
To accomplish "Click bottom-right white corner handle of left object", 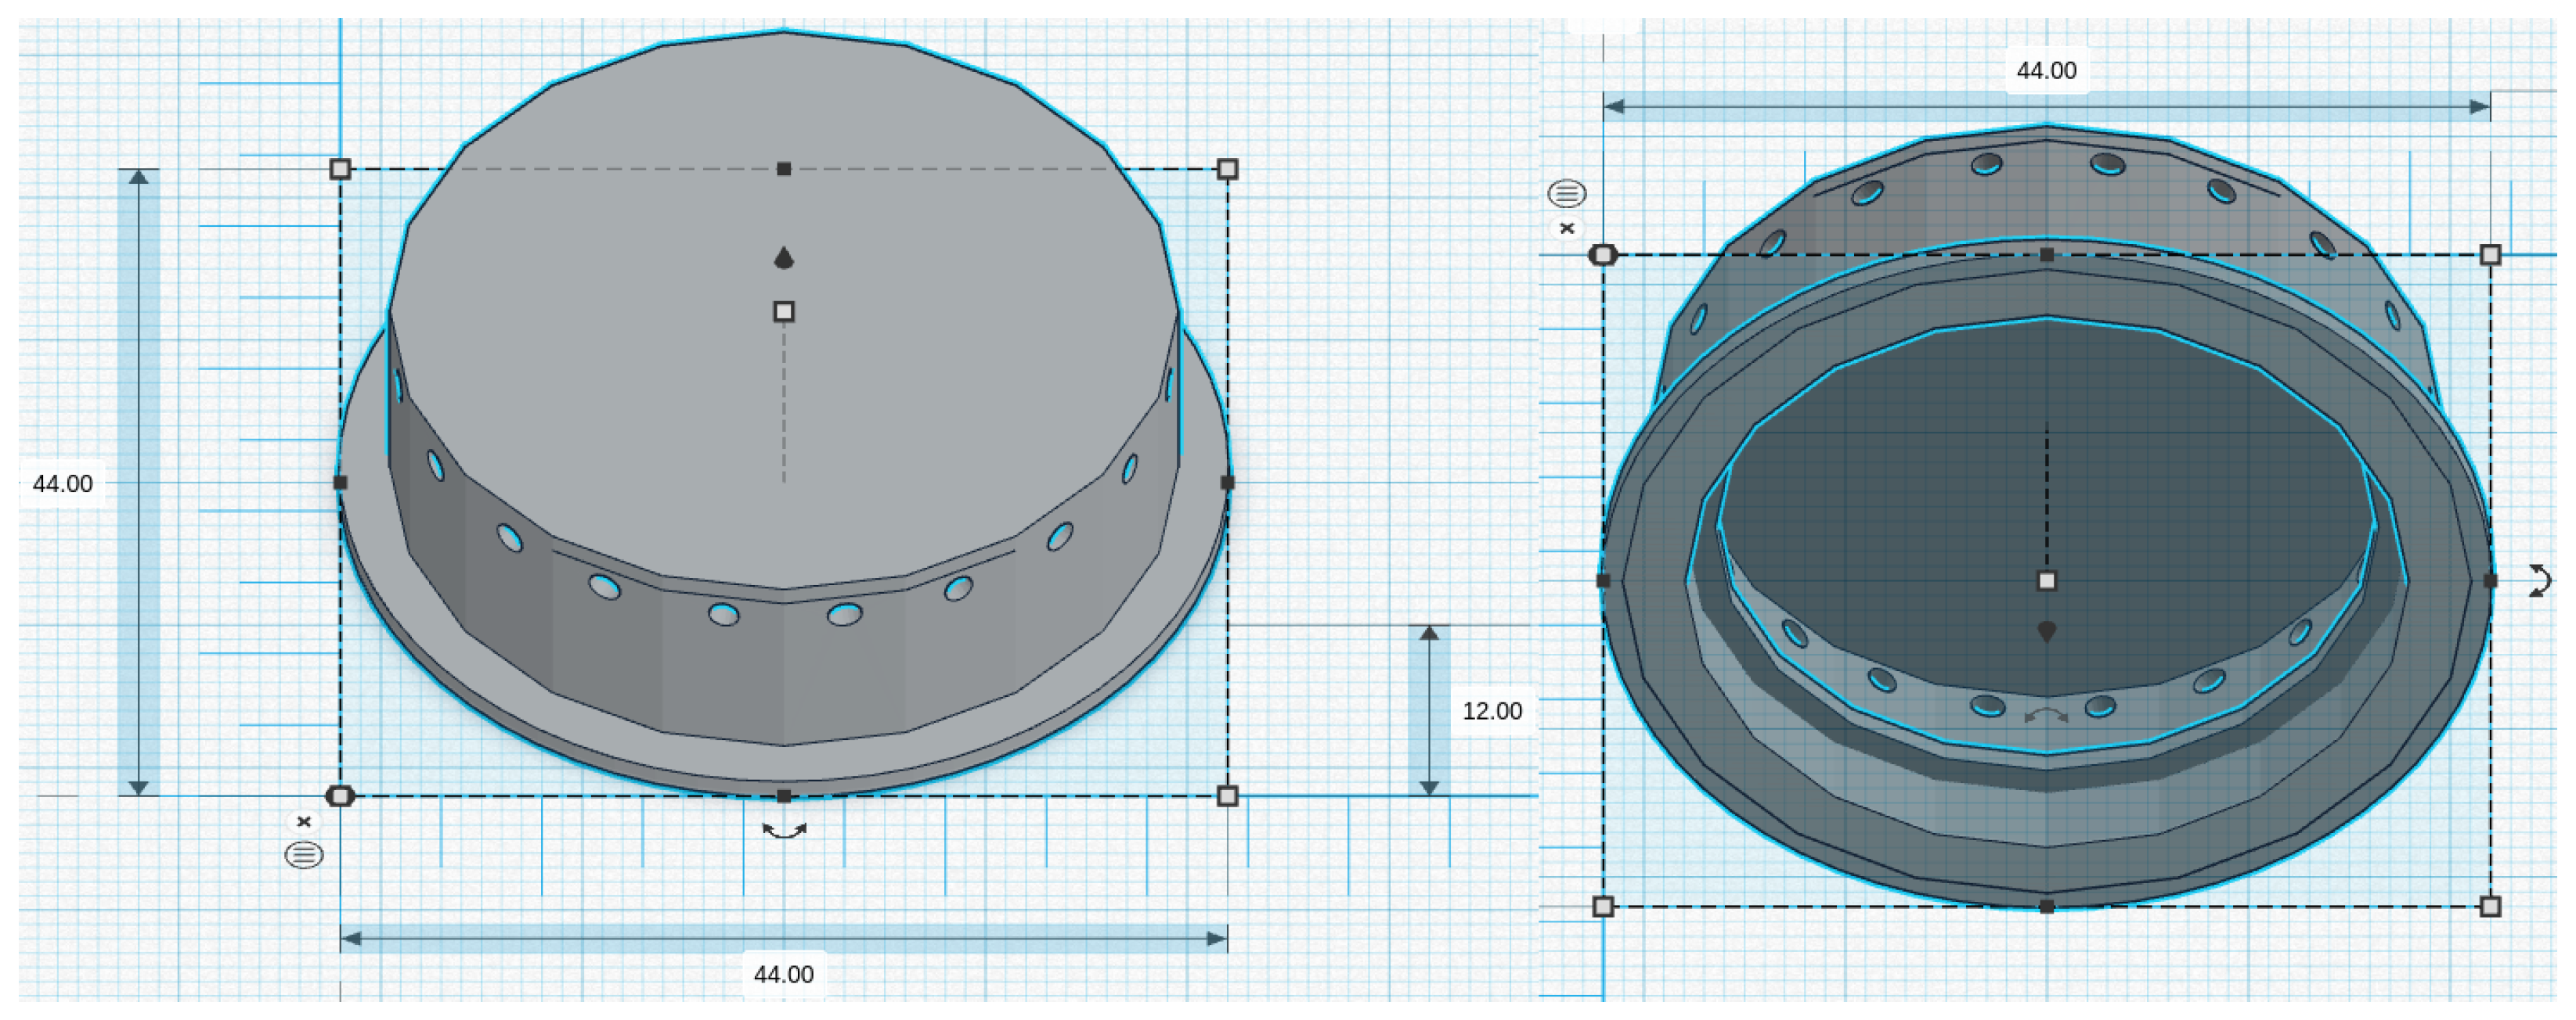I will tap(1228, 796).
